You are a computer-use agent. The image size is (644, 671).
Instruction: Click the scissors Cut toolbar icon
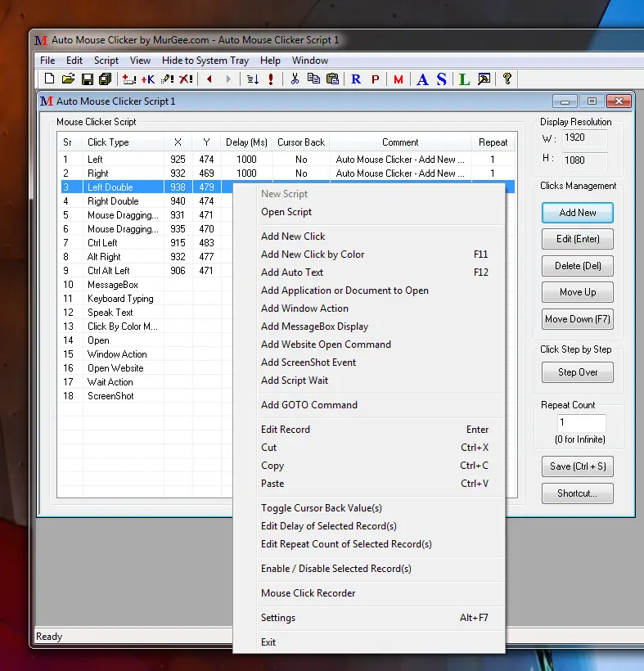point(295,79)
